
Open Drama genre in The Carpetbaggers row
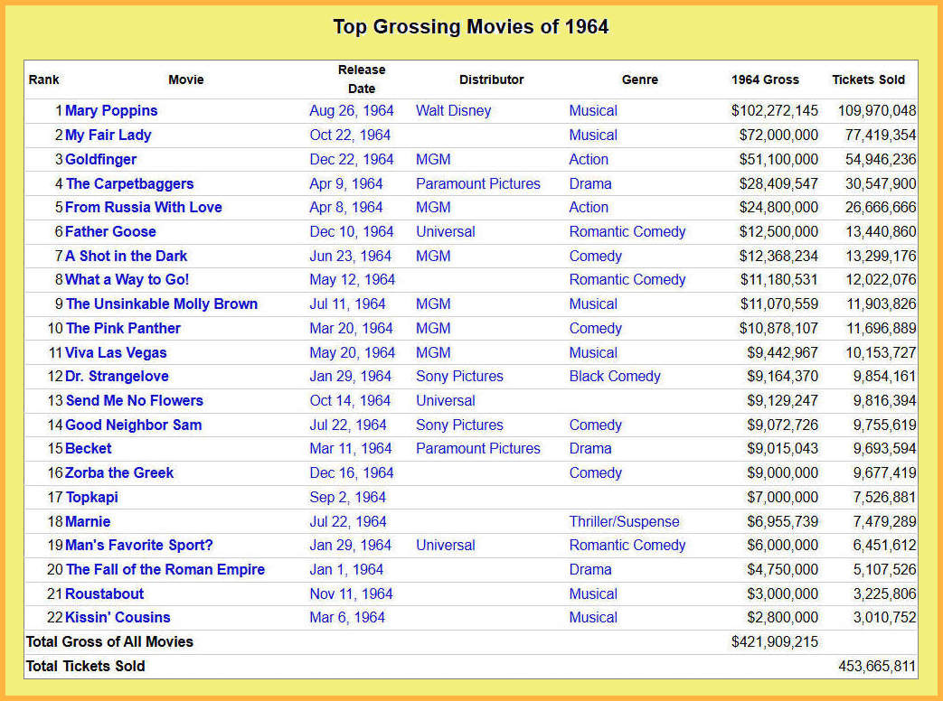click(590, 183)
